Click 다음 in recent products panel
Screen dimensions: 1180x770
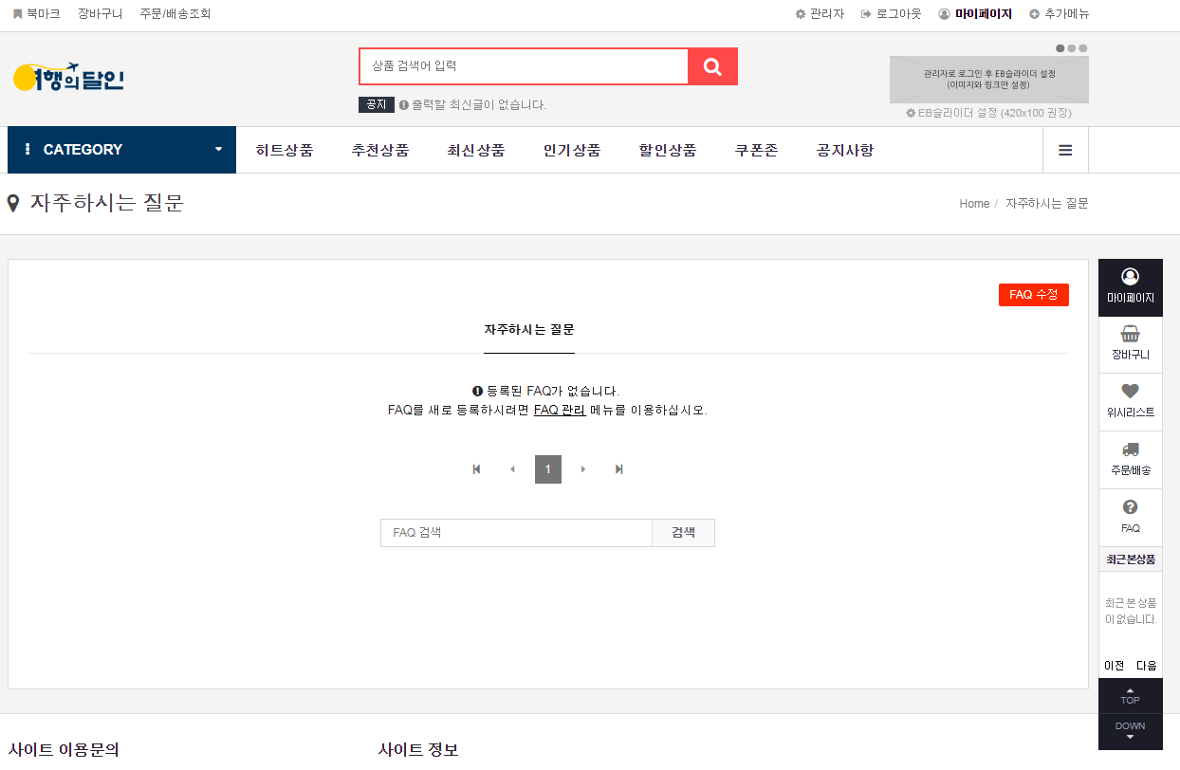tap(1147, 666)
